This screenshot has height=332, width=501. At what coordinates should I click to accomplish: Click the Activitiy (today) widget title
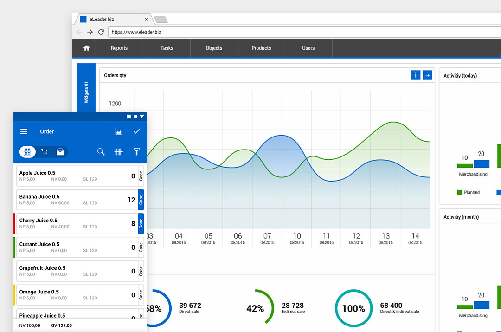coord(460,76)
